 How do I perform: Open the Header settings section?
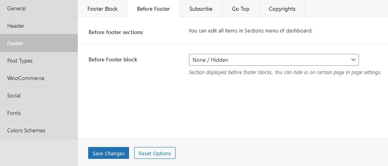(39, 26)
